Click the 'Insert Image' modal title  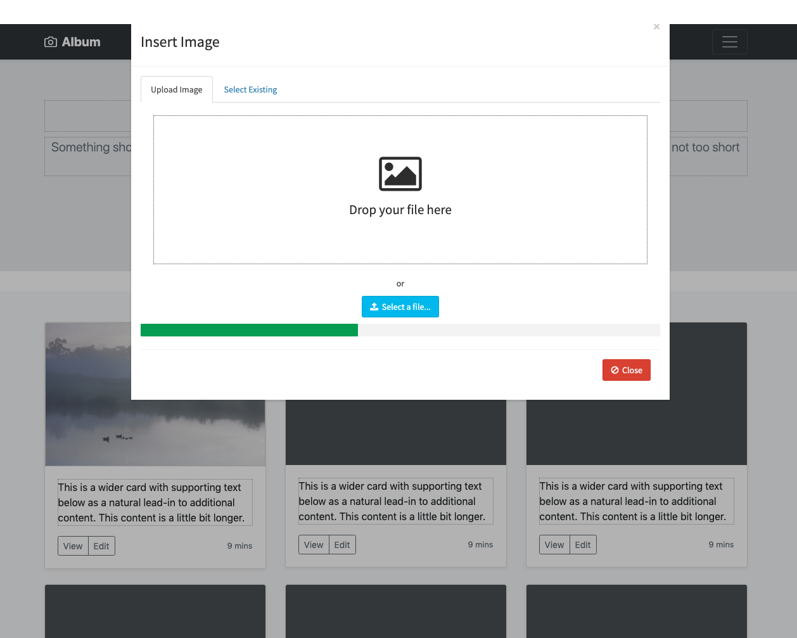pos(180,42)
